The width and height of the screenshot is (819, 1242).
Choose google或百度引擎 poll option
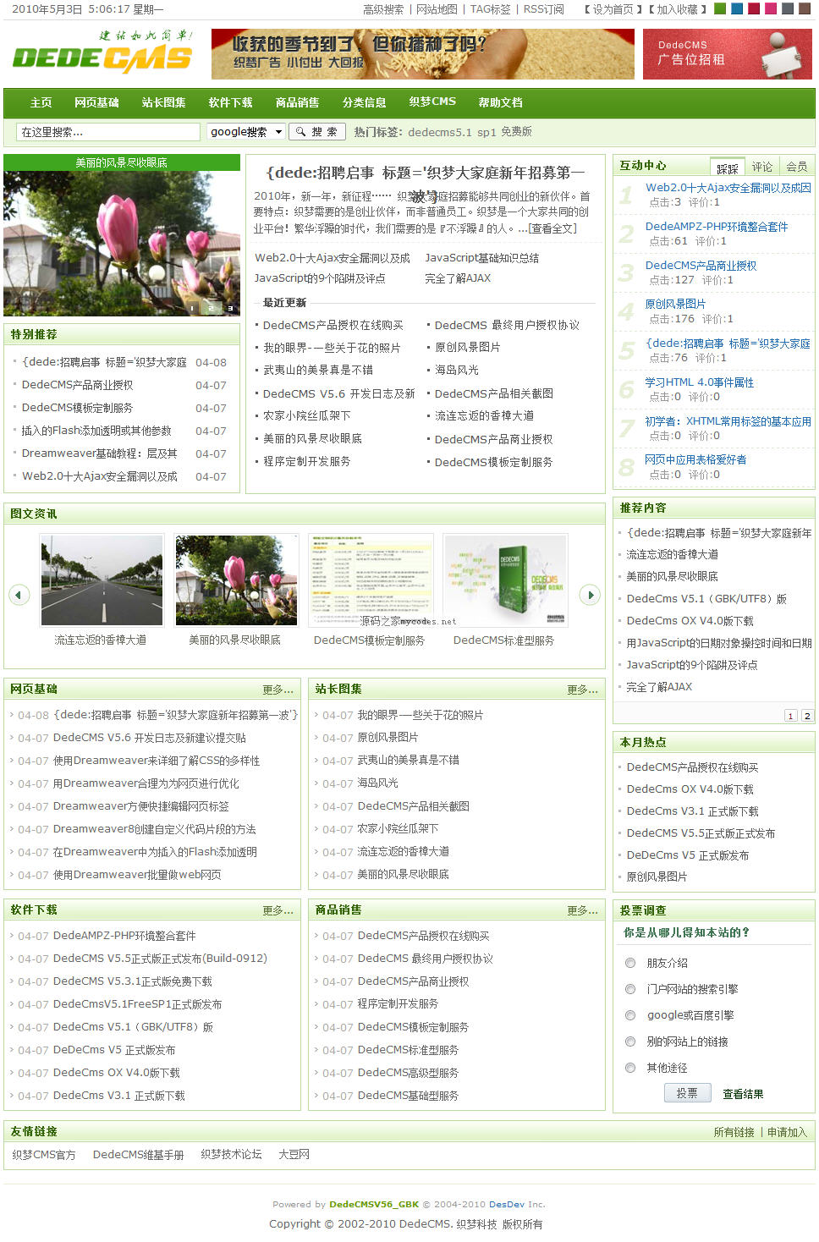(630, 1015)
